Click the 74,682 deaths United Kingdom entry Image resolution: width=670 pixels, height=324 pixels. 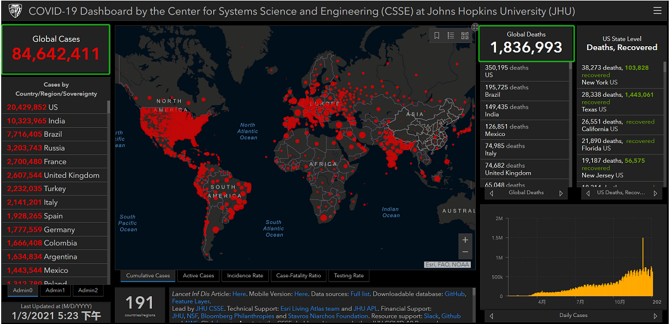point(524,169)
